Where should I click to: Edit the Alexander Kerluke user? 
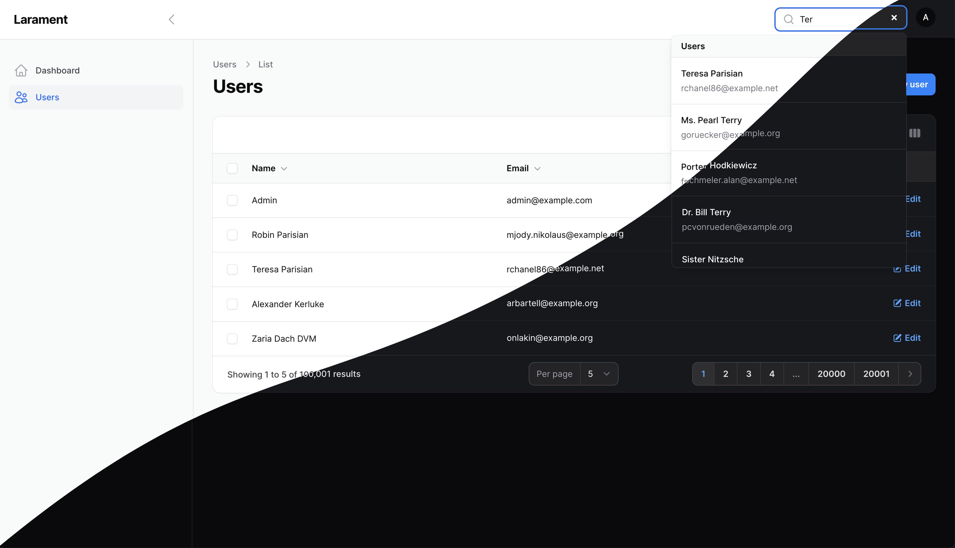907,303
